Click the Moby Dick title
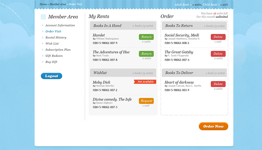Viewport: 262px width, 150px height. point(101,82)
